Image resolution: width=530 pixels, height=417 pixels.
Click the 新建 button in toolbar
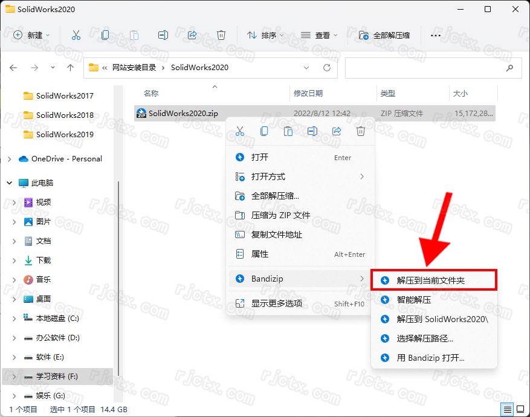(31, 36)
